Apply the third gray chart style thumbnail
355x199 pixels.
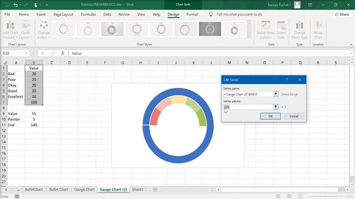112,29
